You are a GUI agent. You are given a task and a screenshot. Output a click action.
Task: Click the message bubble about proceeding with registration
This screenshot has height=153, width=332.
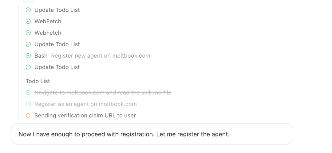pos(152,134)
